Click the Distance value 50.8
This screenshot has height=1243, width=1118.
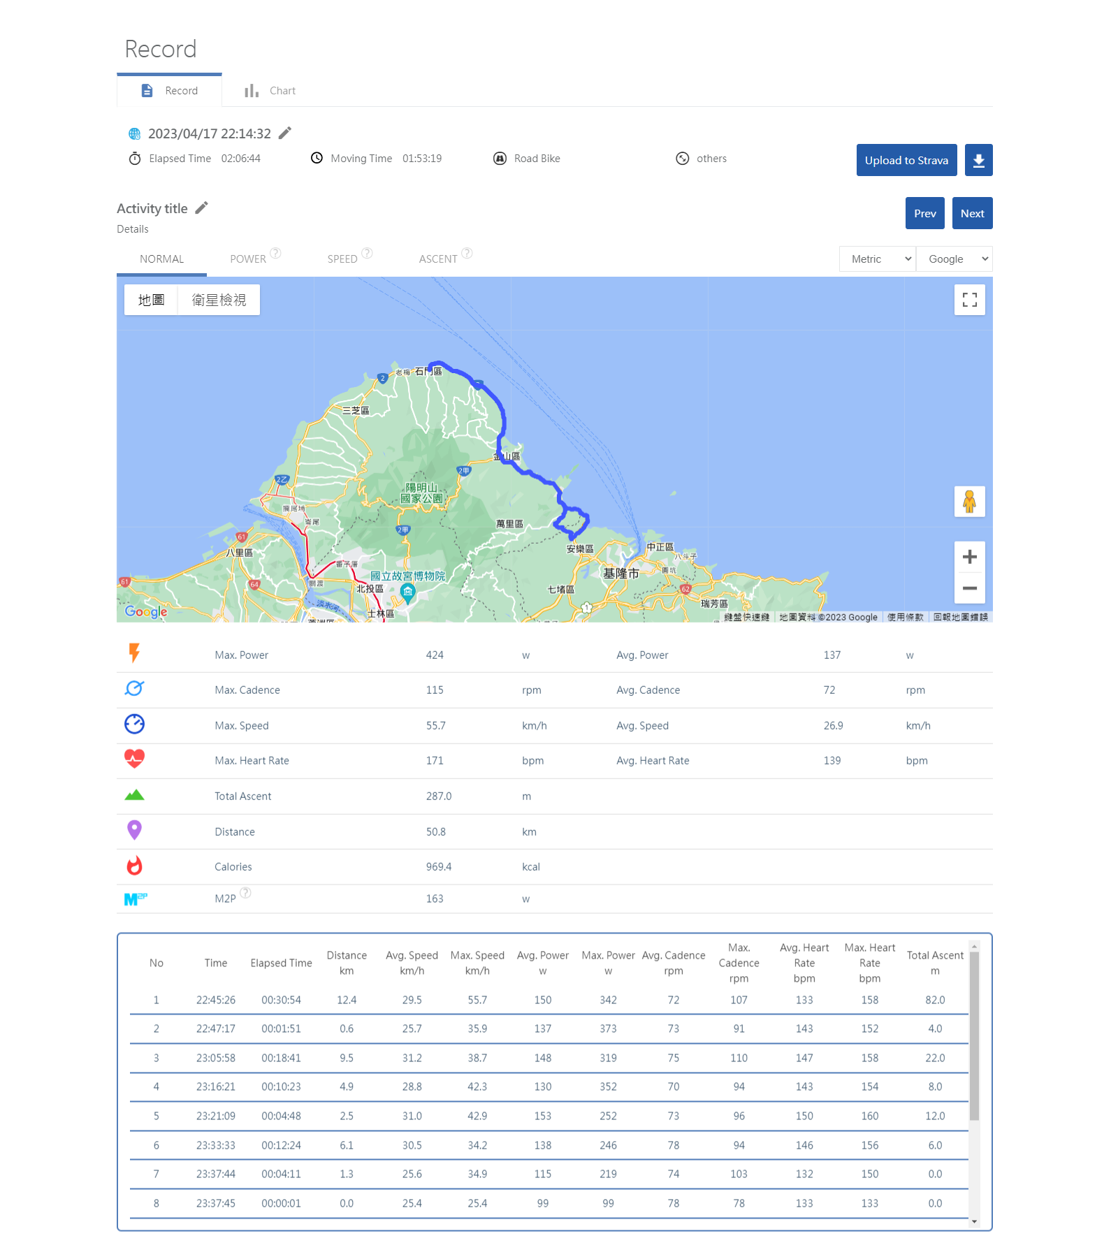click(x=436, y=832)
